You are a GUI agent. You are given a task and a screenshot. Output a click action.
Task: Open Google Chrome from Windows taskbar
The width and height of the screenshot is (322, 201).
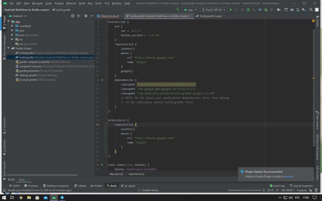click(21, 198)
